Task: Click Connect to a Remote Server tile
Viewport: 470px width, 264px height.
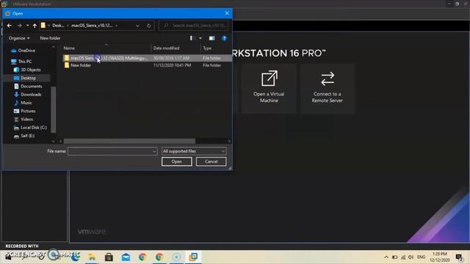Action: coord(328,89)
